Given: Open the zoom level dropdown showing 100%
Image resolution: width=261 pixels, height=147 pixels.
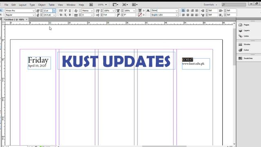Looking at the screenshot, I should pos(102,4).
